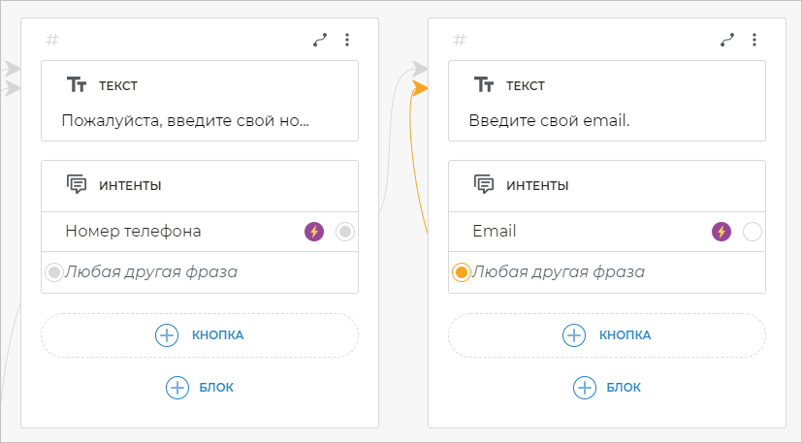
Task: Click the text icon in the right ТЕКСТ header
Action: tap(484, 85)
